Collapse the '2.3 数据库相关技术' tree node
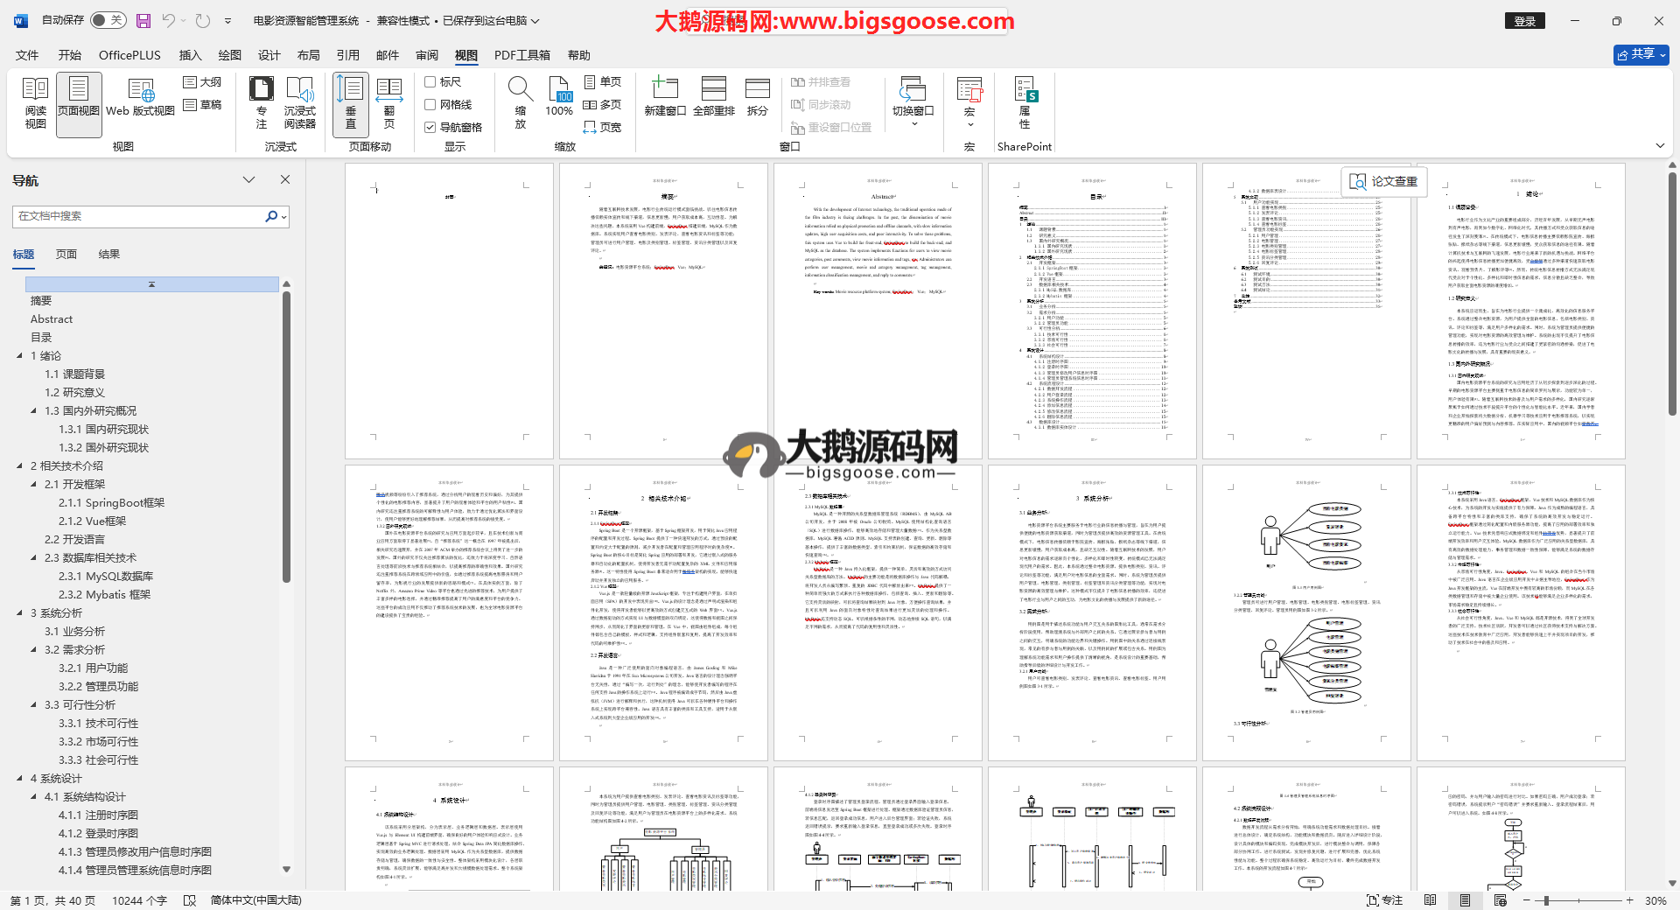Viewport: 1680px width, 910px height. click(x=34, y=558)
